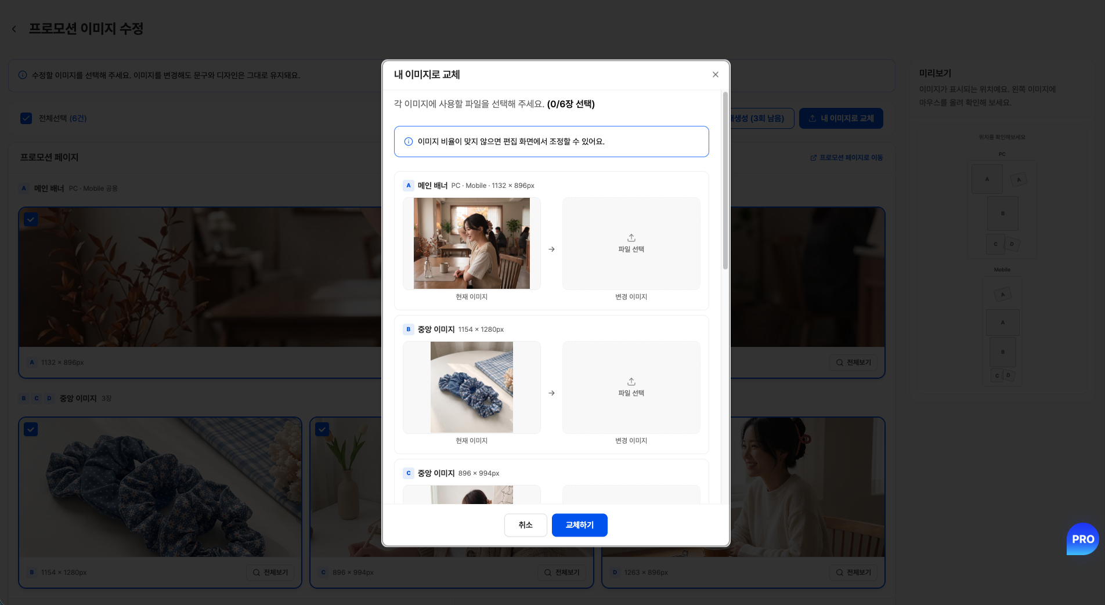Click the A badge beside 메인 배너 in dialog
Screen dimensions: 1105x605
tap(409, 186)
